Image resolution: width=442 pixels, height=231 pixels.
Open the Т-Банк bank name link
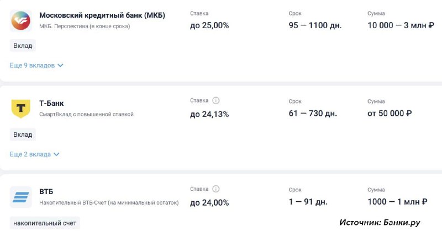point(51,103)
